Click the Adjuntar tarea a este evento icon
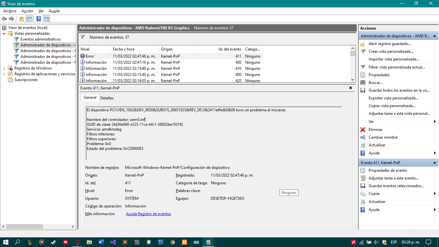This screenshot has width=439, height=247. [363, 178]
